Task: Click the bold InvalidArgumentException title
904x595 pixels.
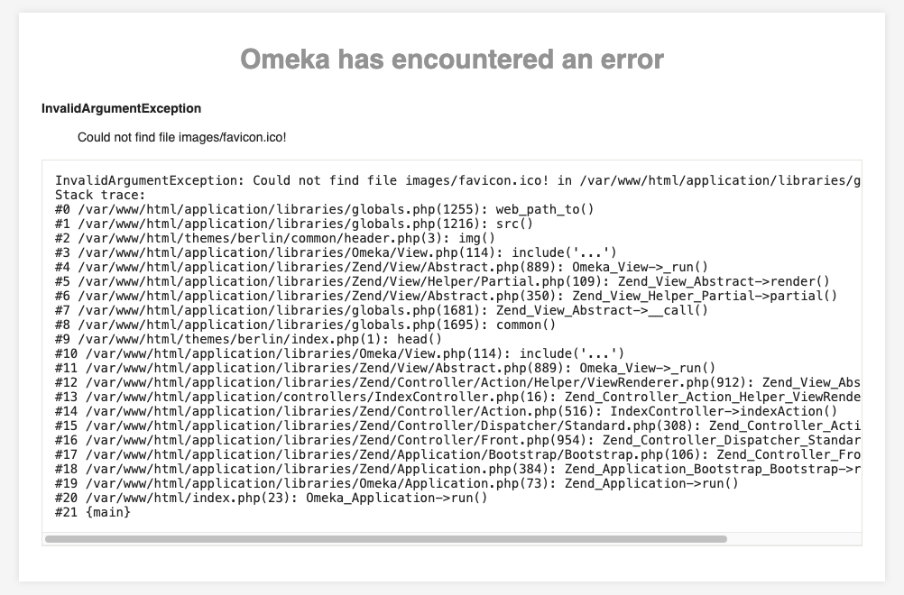Action: coord(121,108)
